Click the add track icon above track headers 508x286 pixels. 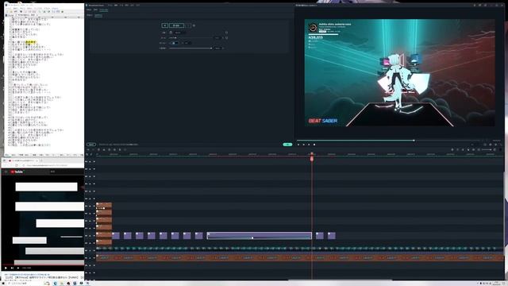click(x=87, y=154)
